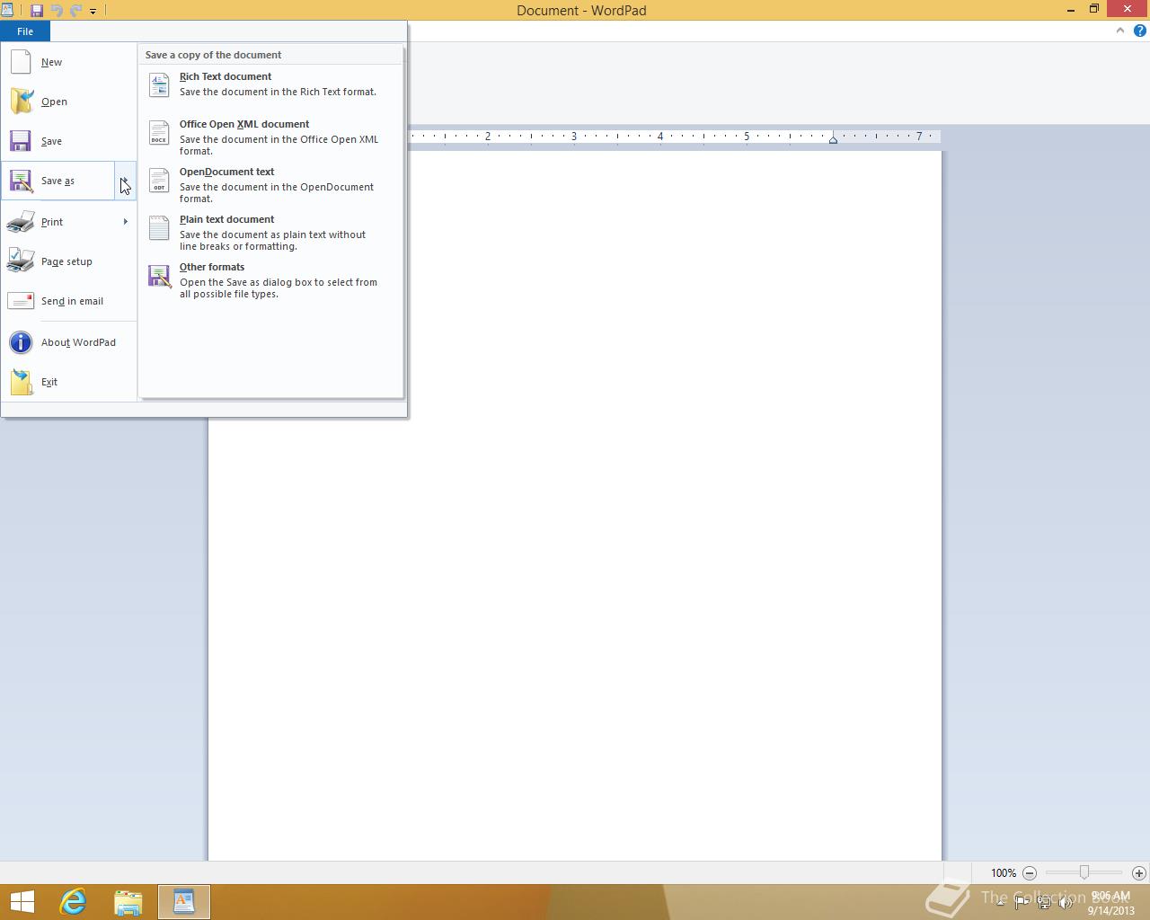
Task: Expand the Print submenu arrow
Action: click(125, 222)
